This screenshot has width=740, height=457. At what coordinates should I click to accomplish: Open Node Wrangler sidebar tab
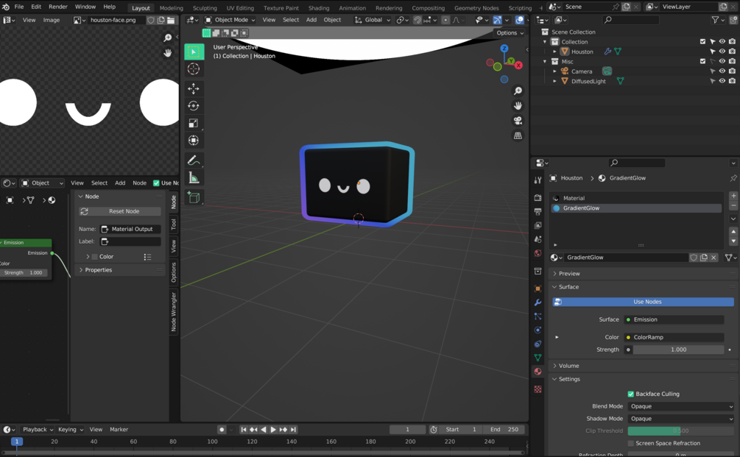pos(174,311)
